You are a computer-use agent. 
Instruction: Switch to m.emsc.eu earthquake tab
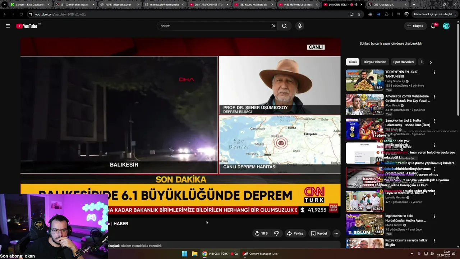click(x=164, y=5)
